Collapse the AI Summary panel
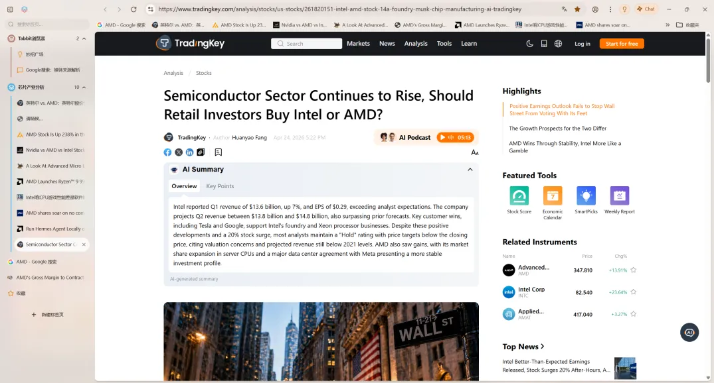This screenshot has width=714, height=383. pyautogui.click(x=470, y=170)
